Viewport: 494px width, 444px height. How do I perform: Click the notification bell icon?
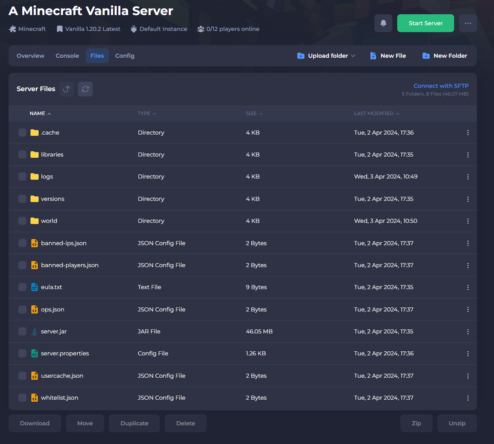[383, 23]
